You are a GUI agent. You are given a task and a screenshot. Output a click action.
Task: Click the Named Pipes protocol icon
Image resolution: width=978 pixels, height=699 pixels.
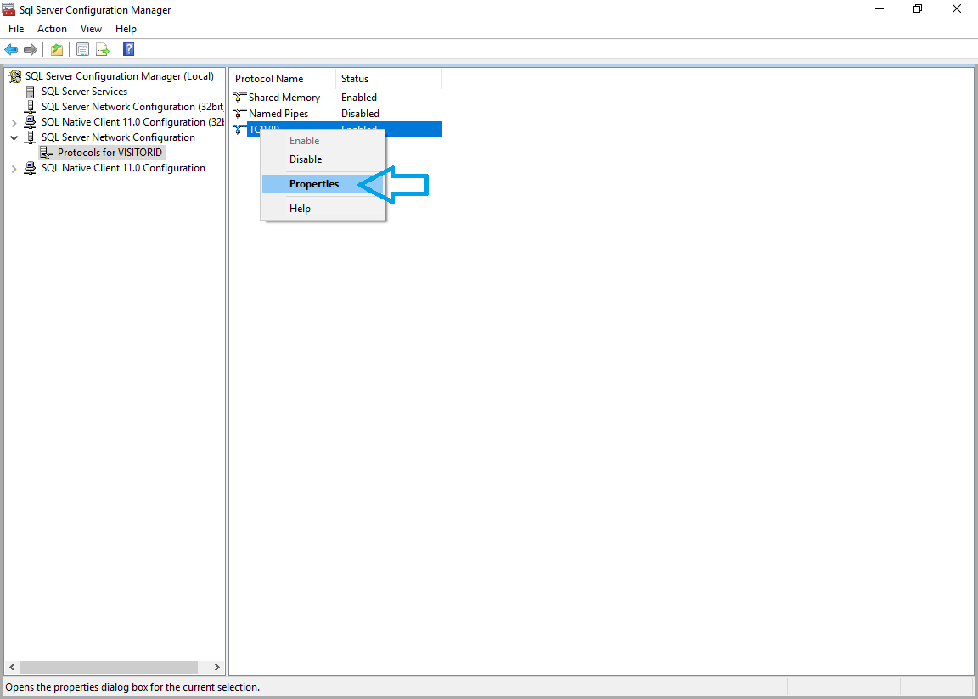tap(239, 114)
